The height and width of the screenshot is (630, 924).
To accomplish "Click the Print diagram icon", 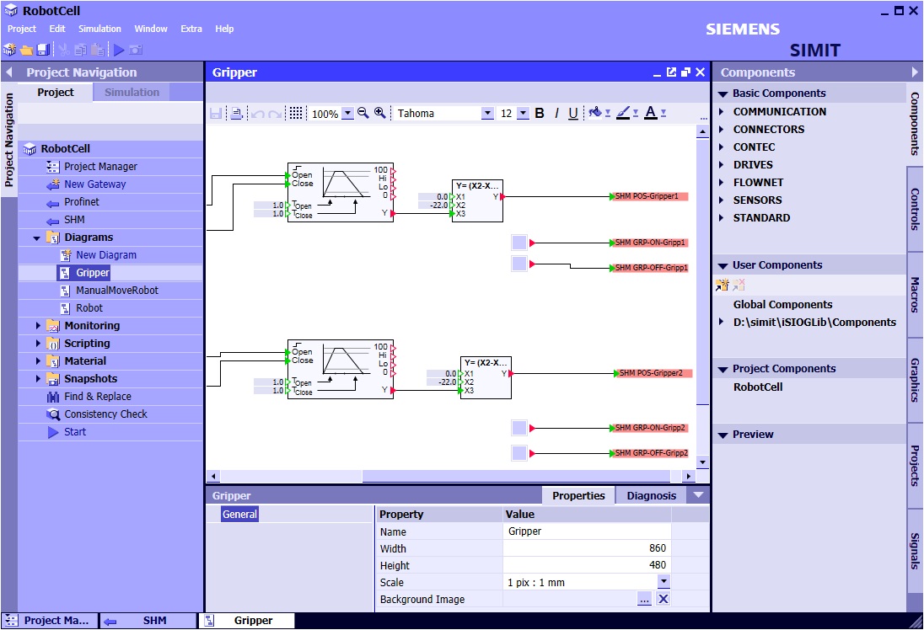I will (x=237, y=114).
